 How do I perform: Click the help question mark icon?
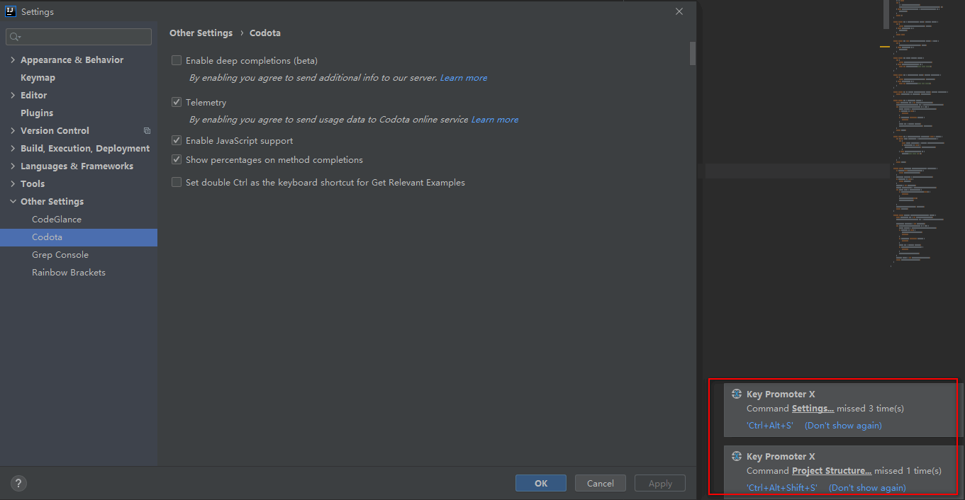18,484
